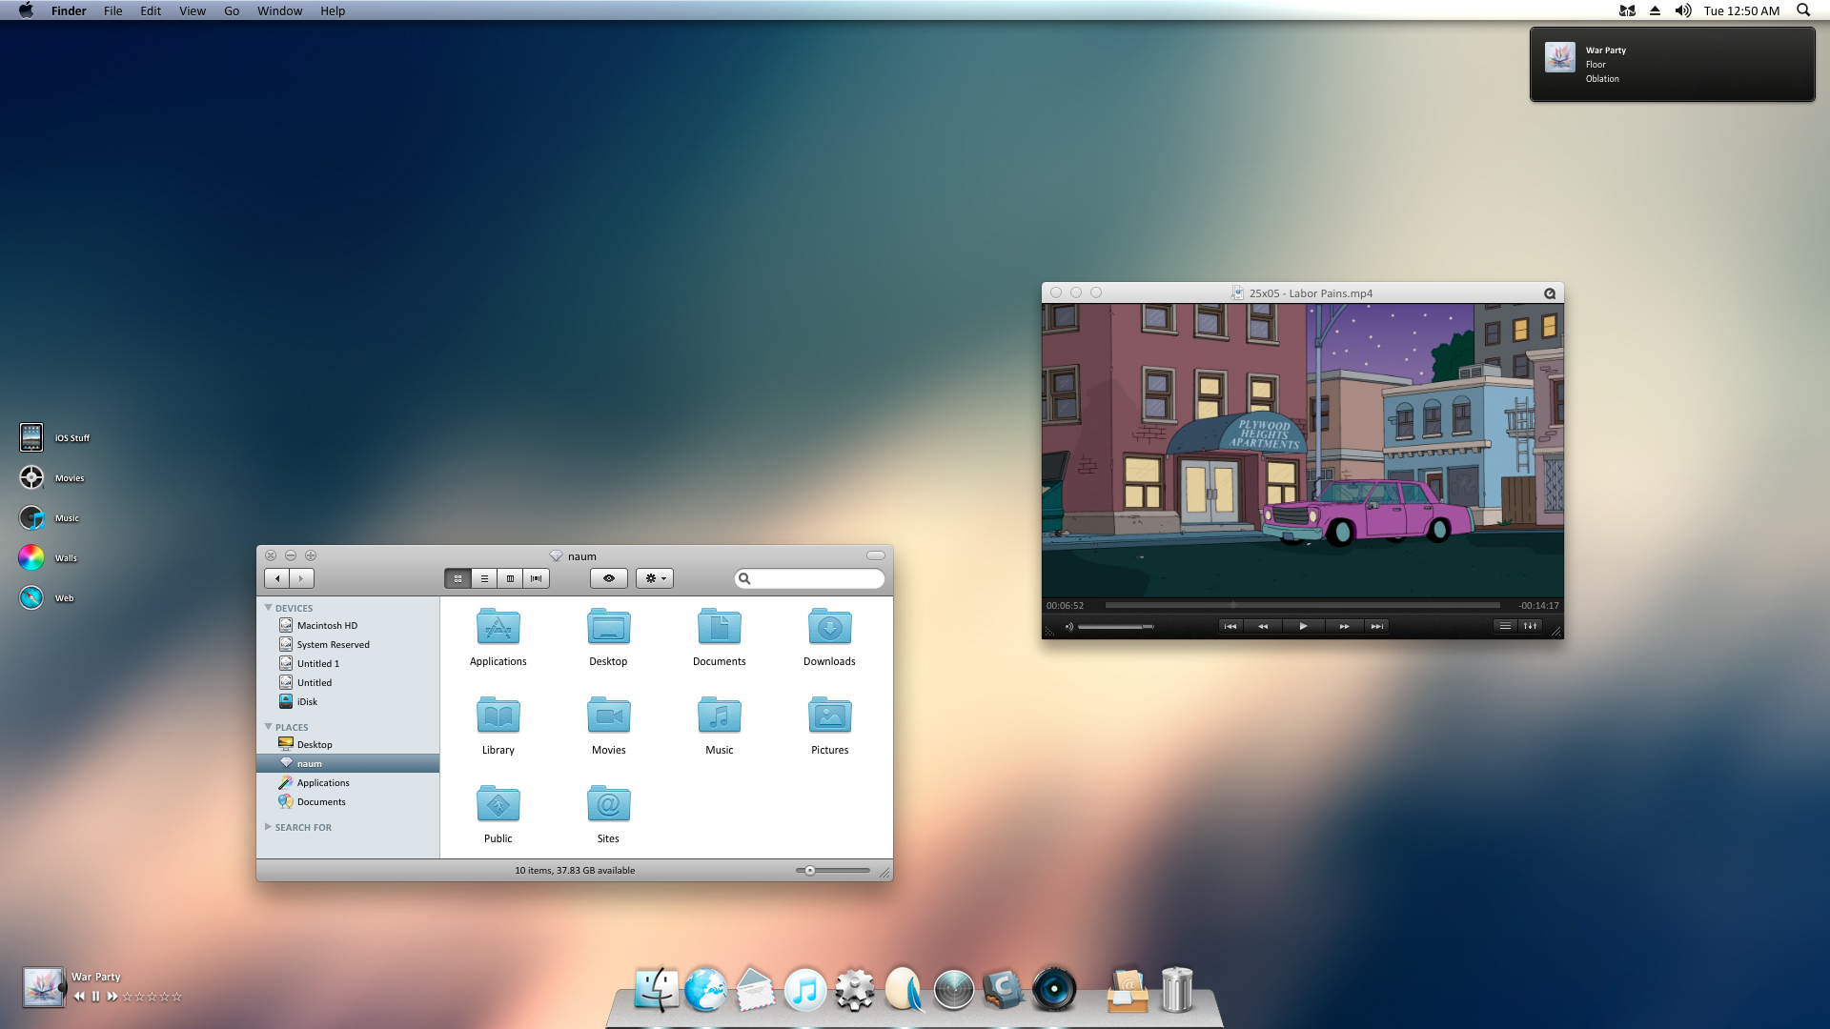The width and height of the screenshot is (1830, 1029).
Task: Collapse the PLACES sidebar section
Action: (269, 727)
